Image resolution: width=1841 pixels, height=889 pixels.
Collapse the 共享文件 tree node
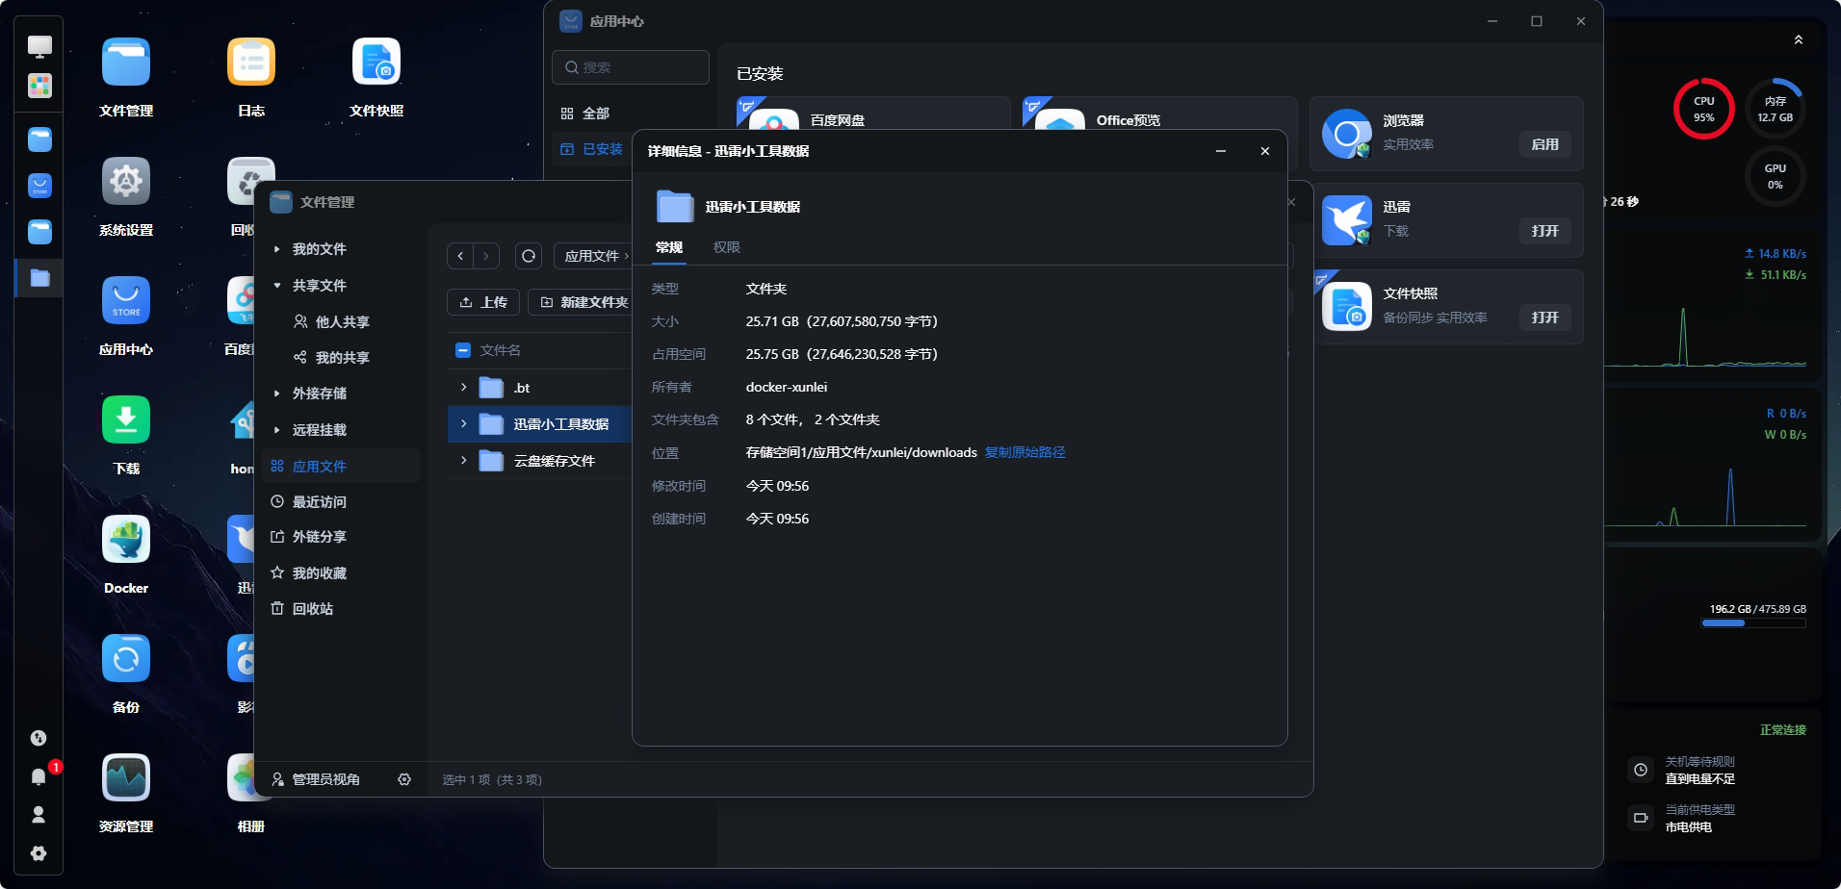(276, 286)
